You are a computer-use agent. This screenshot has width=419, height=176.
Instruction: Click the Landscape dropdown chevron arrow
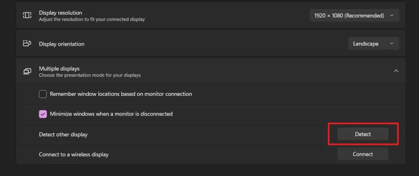[x=392, y=44]
